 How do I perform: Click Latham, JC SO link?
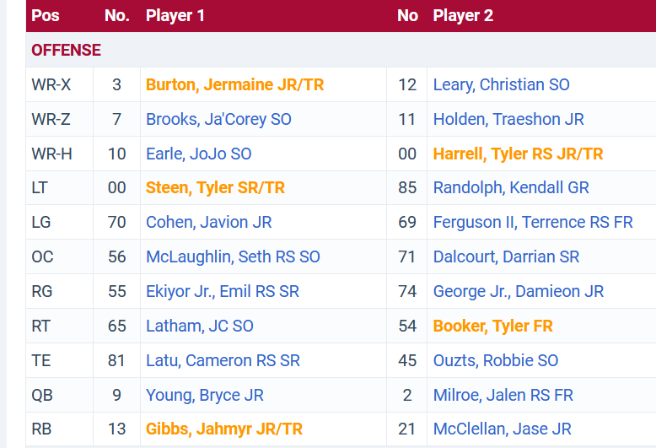click(200, 326)
